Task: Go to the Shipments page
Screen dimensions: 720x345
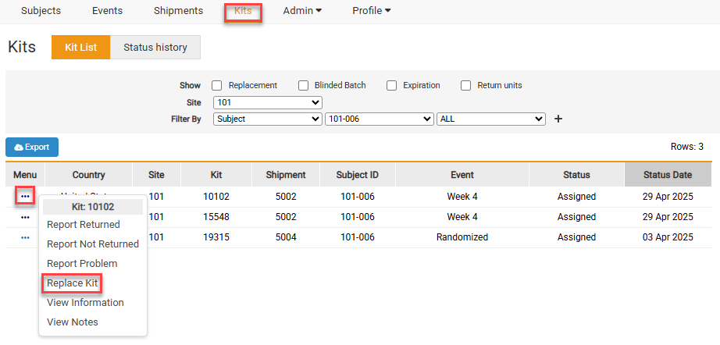Action: coord(178,11)
